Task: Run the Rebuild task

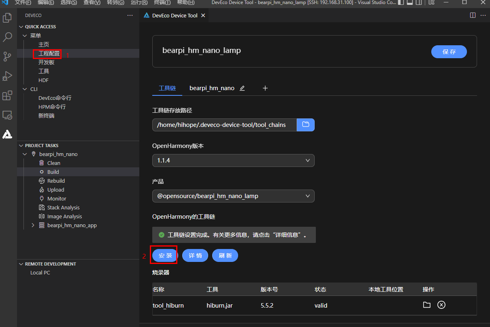Action: pos(56,181)
